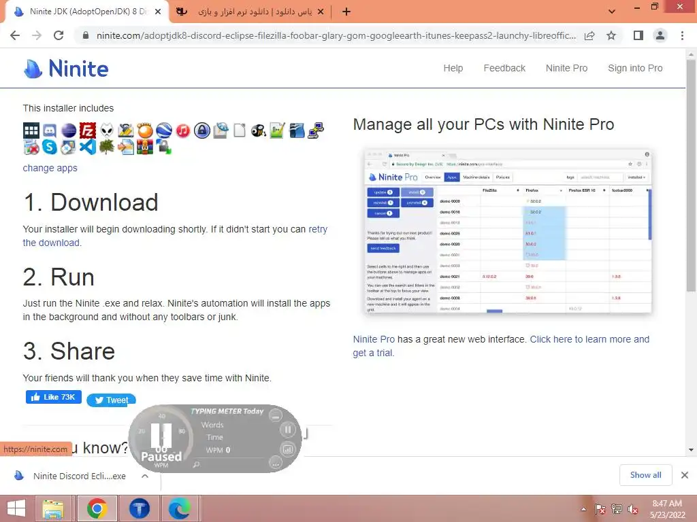Click the WinDirStat tree icon
The image size is (697, 522).
(107, 147)
